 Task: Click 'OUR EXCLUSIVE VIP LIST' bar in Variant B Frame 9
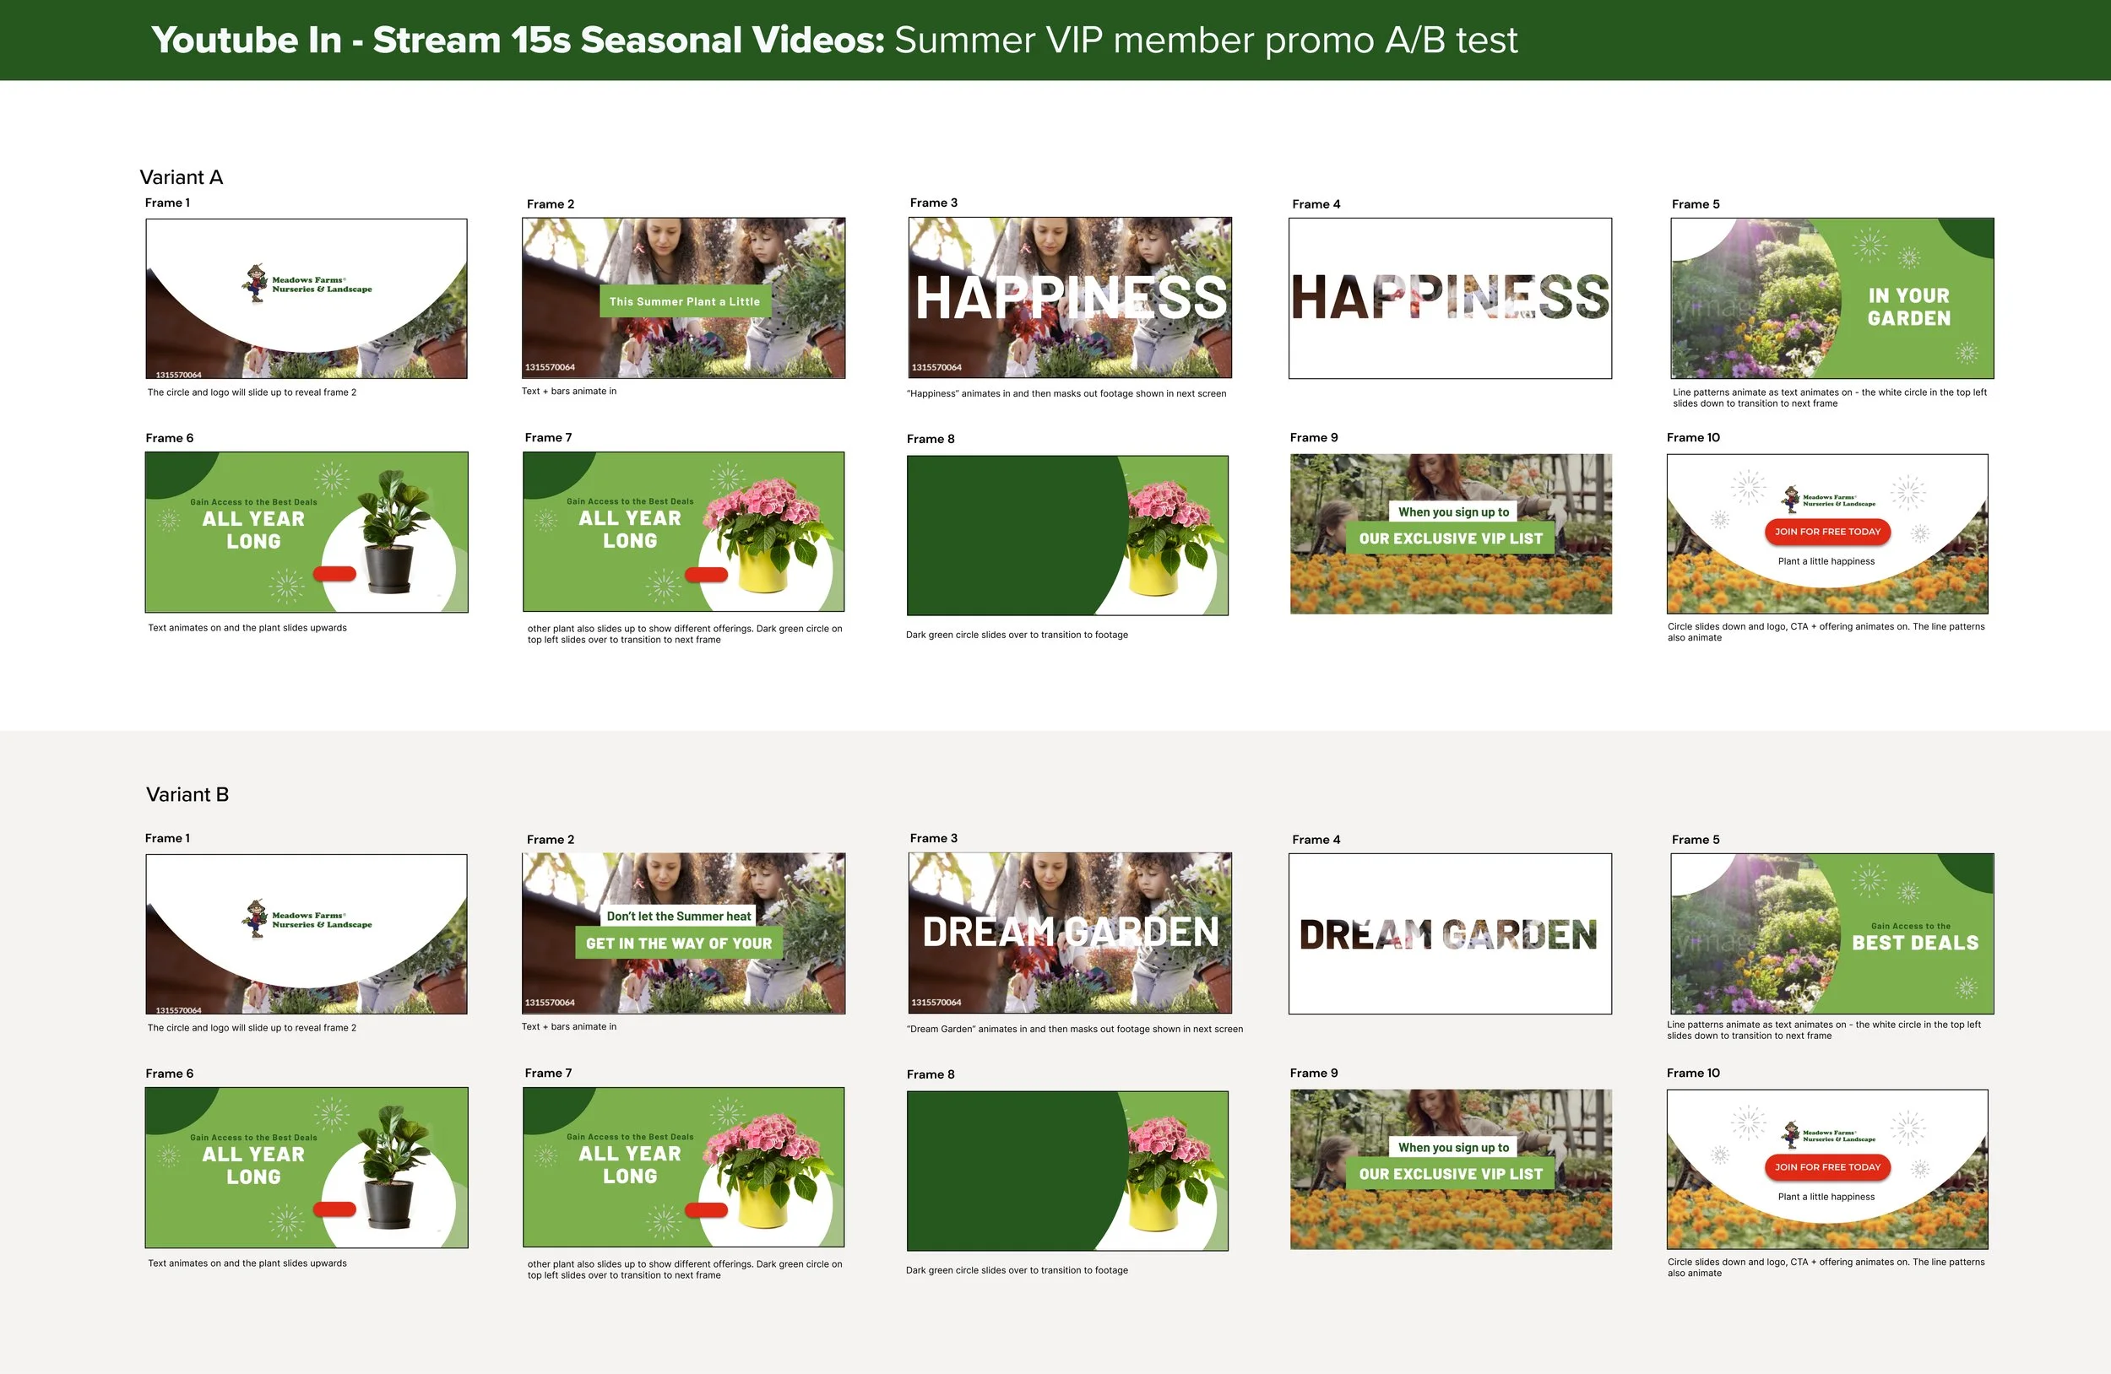(x=1450, y=1174)
